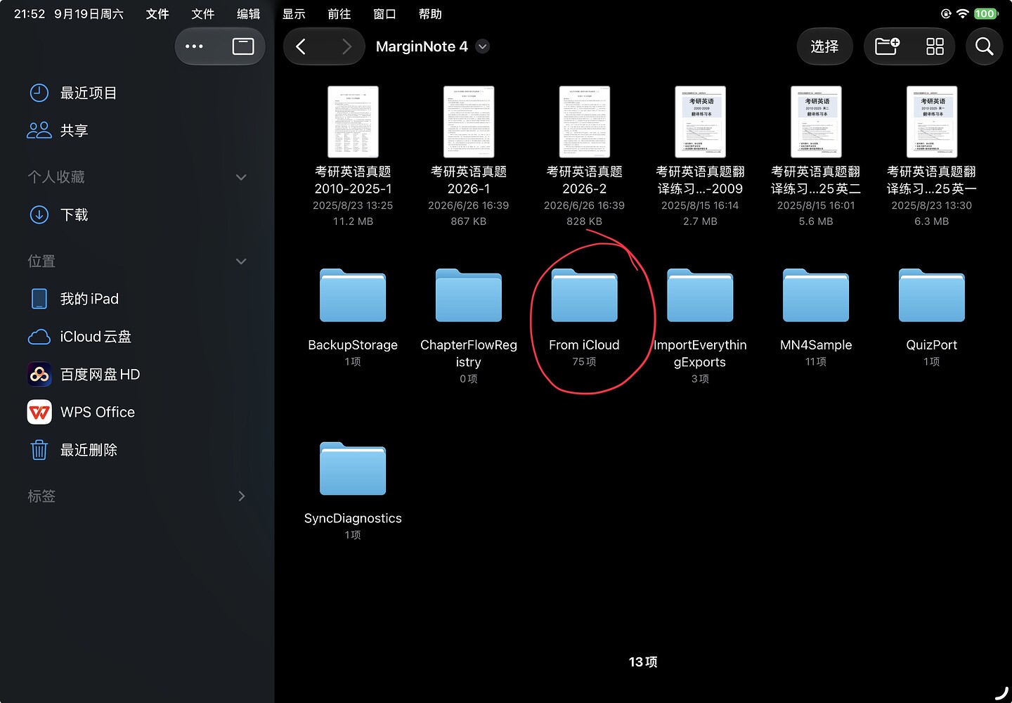
Task: Open the 窗口 menu
Action: (x=384, y=14)
